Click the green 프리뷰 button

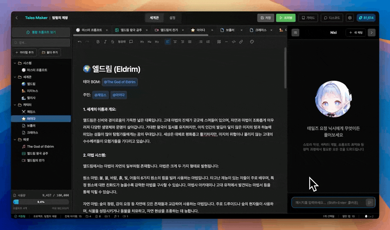286,18
